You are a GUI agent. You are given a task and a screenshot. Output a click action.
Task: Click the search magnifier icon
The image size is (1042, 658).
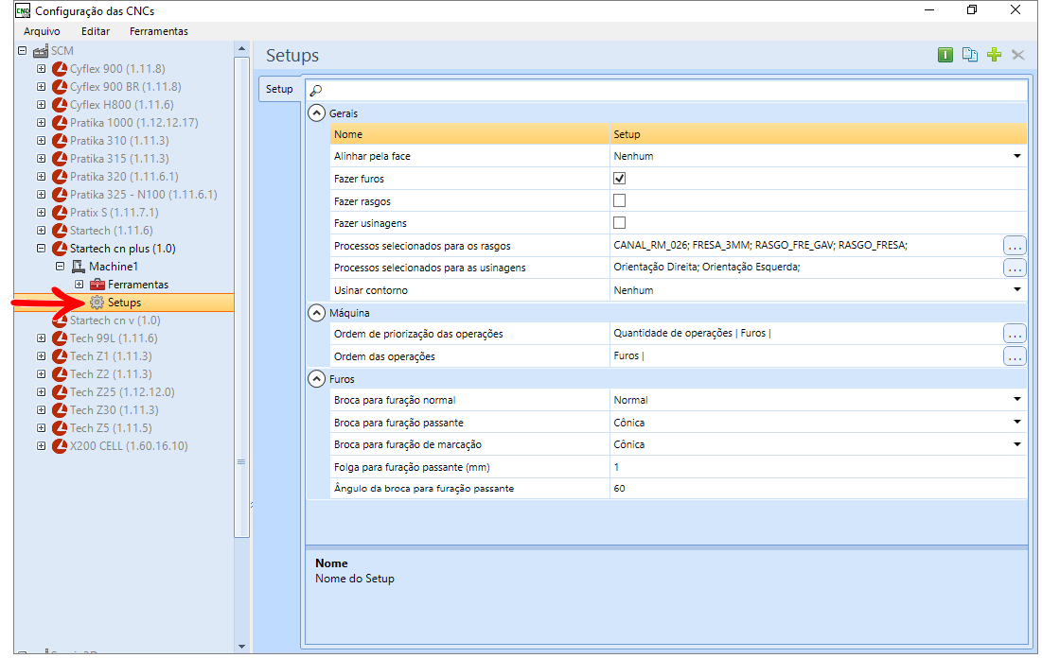tap(316, 91)
